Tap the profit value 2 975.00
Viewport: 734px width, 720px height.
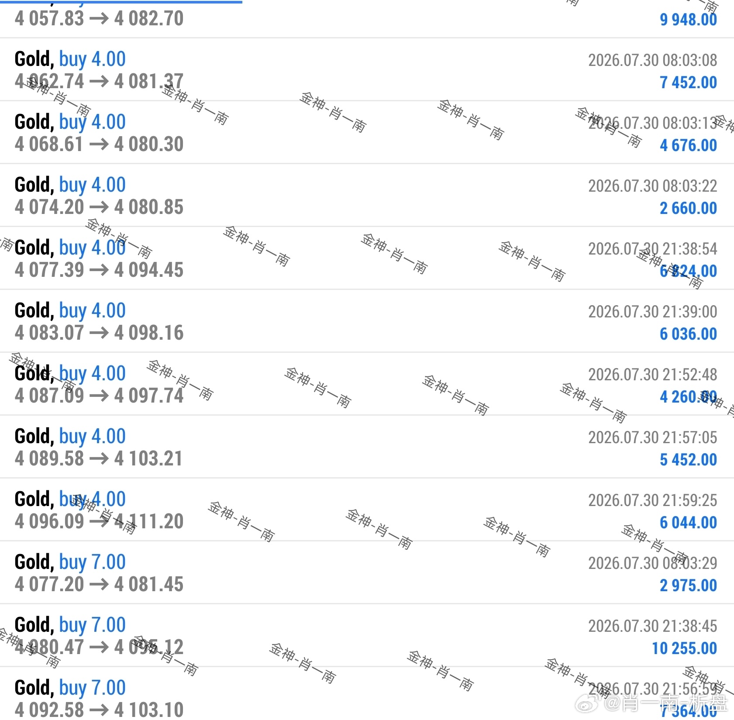[x=688, y=586]
